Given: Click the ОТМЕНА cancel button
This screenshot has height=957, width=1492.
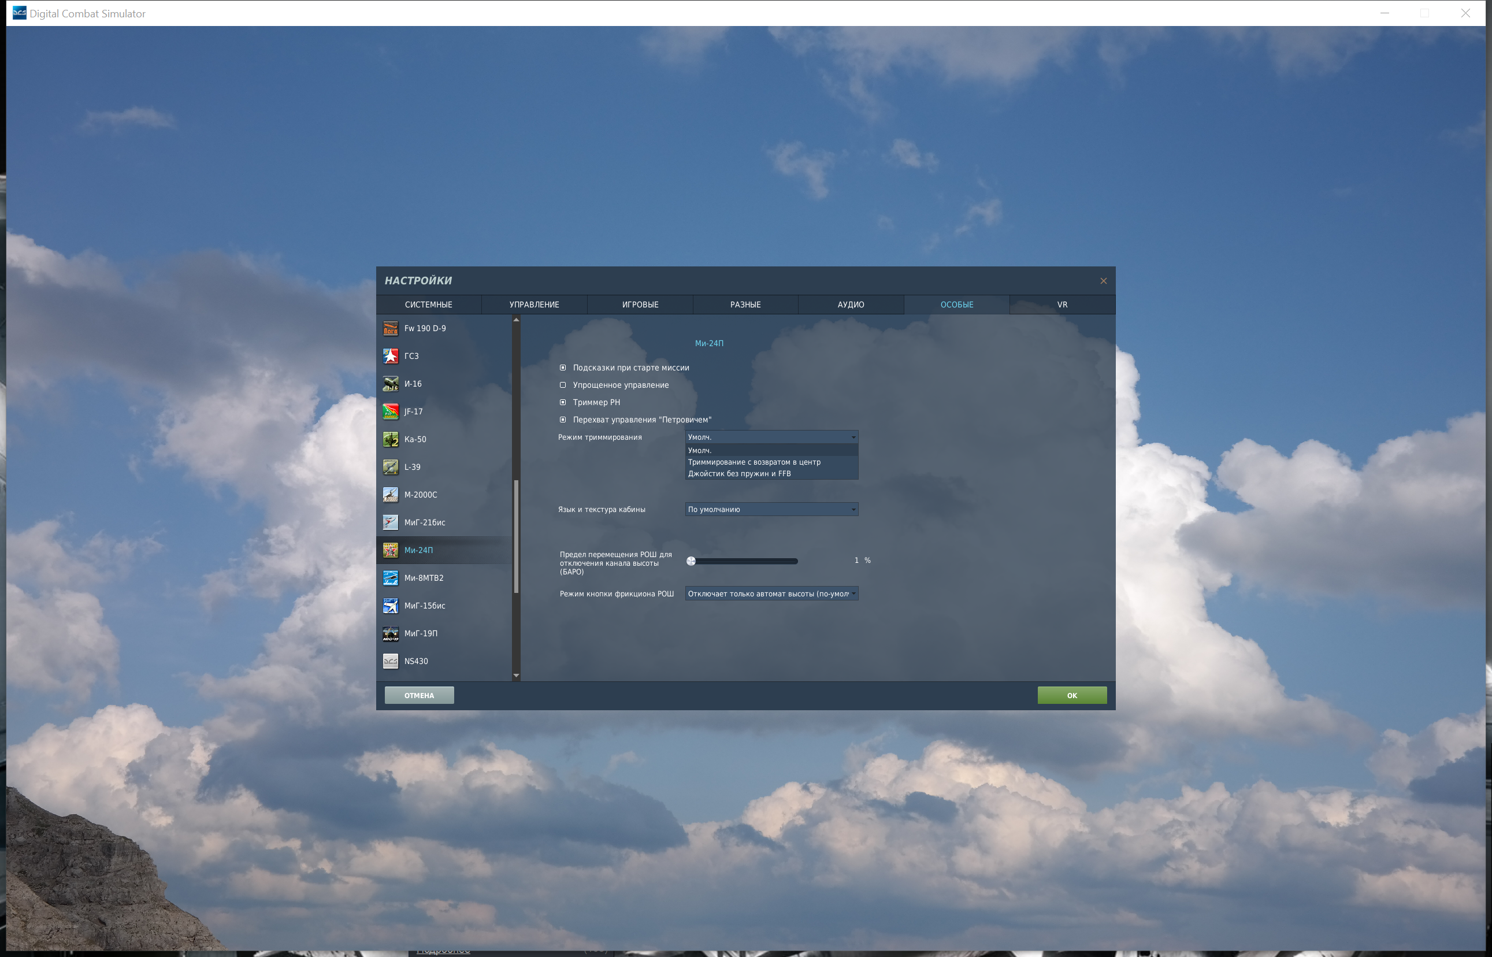Looking at the screenshot, I should click(419, 695).
